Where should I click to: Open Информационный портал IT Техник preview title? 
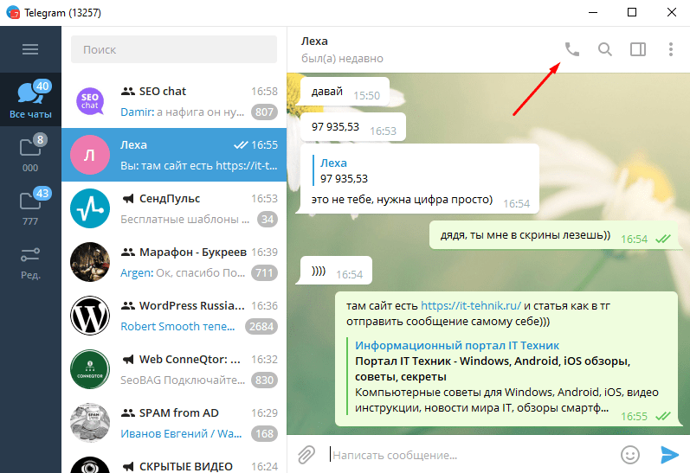pos(457,346)
